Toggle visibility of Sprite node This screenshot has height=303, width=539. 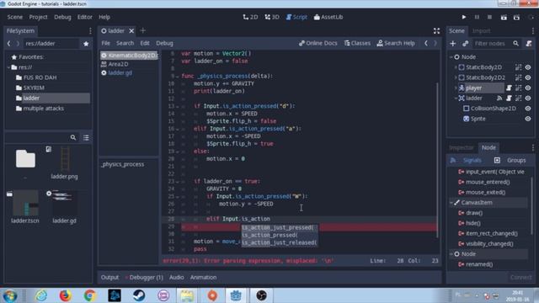(528, 119)
